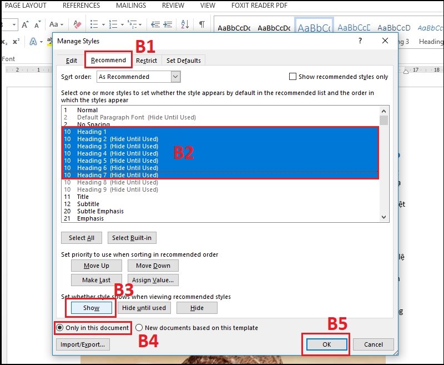
Task: Open the Numbering dropdown arrow
Action: pyautogui.click(x=122, y=24)
